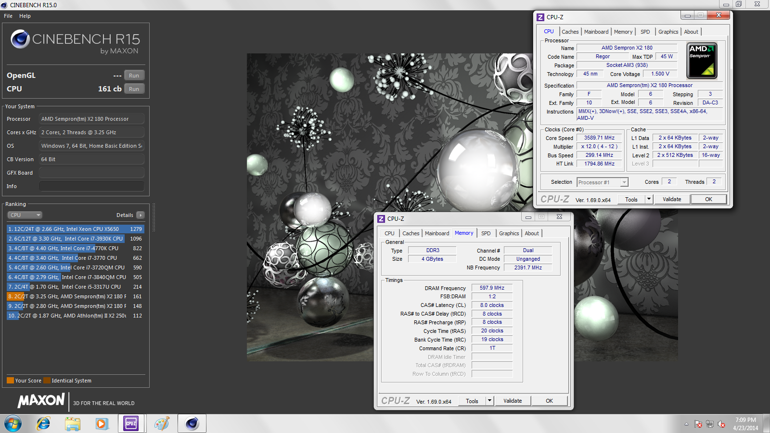
Task: Switch to Memory tab in CPU window
Action: (623, 32)
